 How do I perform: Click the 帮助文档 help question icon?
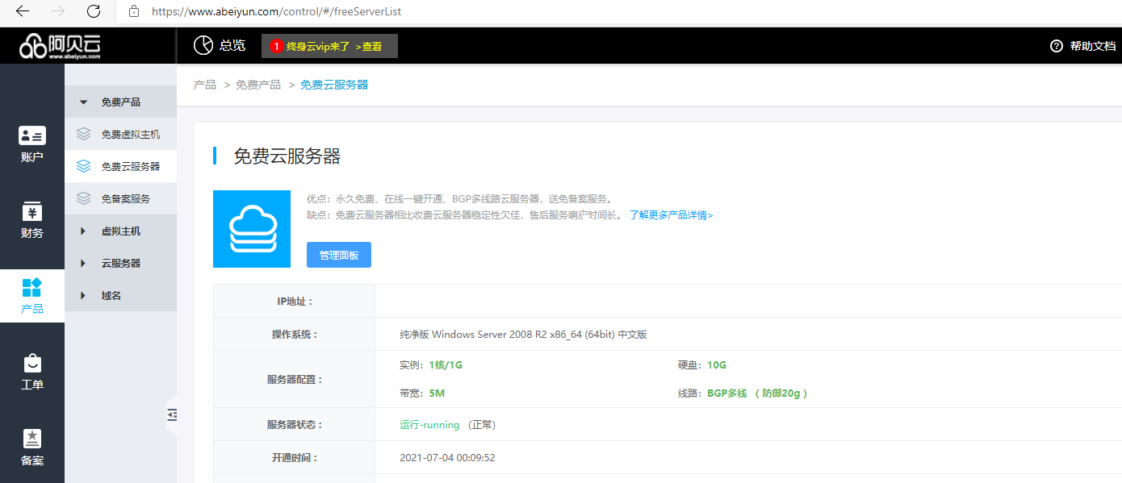pyautogui.click(x=1056, y=46)
